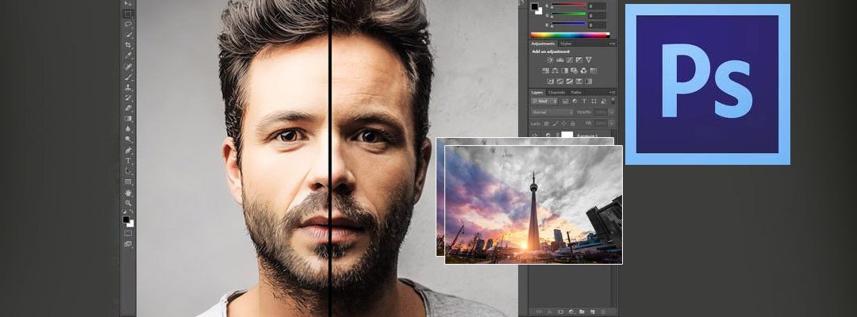Image resolution: width=857 pixels, height=317 pixels.
Task: Toggle the layer filter on/off switch
Action: tap(612, 101)
